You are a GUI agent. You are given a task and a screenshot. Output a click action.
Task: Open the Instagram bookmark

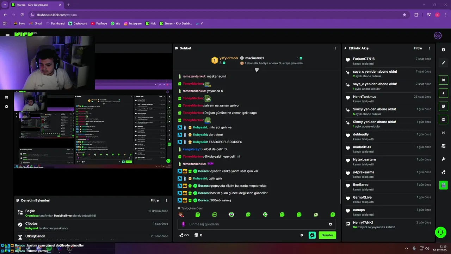[x=133, y=24]
